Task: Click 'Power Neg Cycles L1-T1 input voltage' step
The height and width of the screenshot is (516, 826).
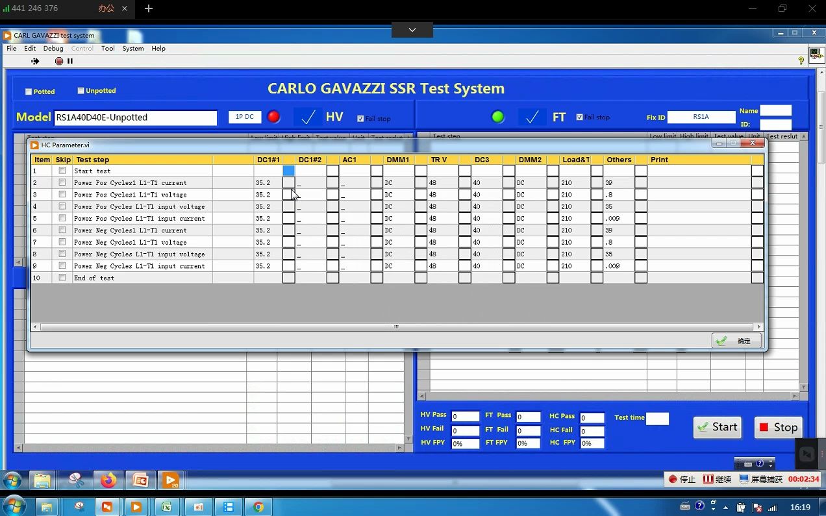Action: [x=139, y=254]
